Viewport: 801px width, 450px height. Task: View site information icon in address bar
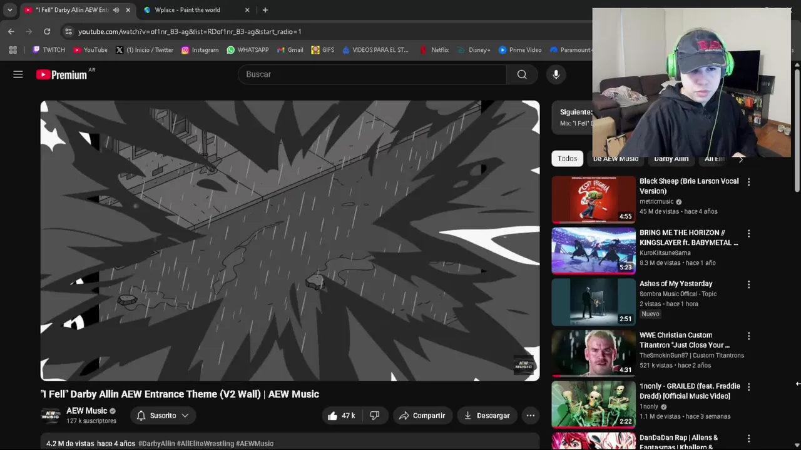pos(68,31)
